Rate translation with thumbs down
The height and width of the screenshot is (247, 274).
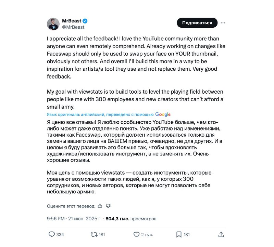coord(108,206)
